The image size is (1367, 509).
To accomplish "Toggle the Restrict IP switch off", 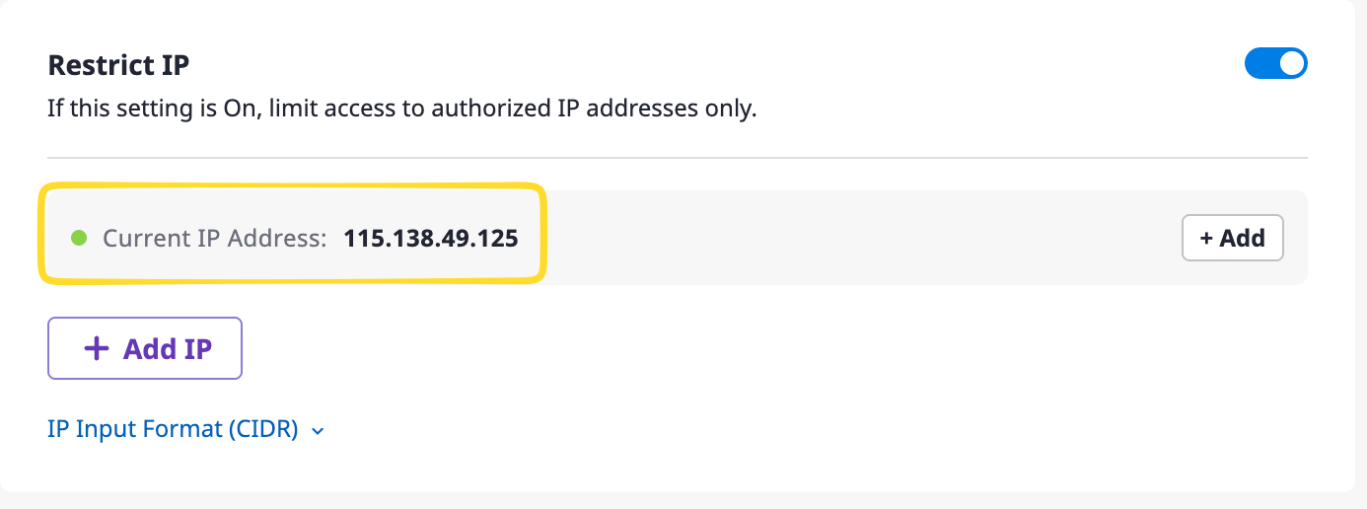I will pyautogui.click(x=1275, y=64).
